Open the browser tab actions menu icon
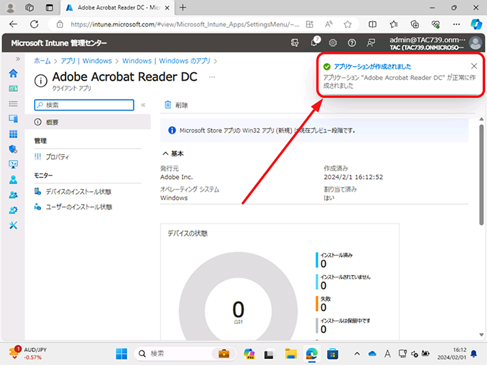487x365 pixels. (x=49, y=8)
